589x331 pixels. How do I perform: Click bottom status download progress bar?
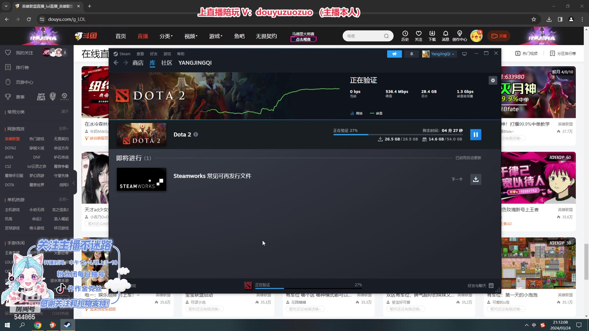coord(309,288)
